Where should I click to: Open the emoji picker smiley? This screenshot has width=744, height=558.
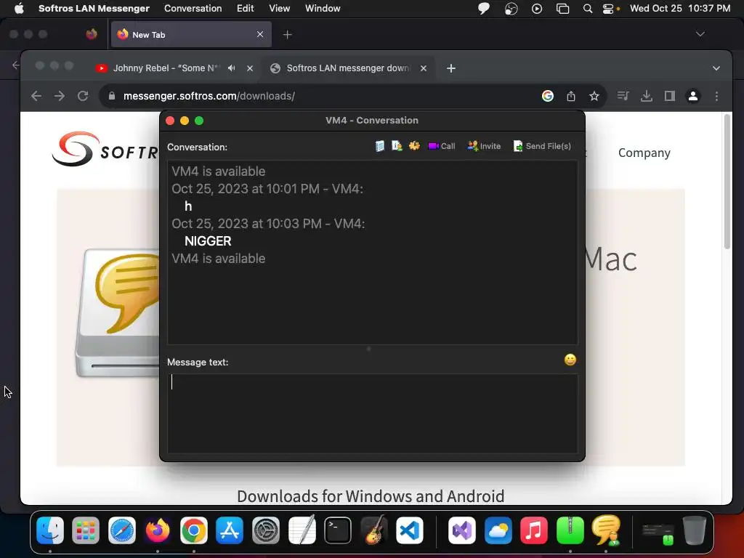570,360
